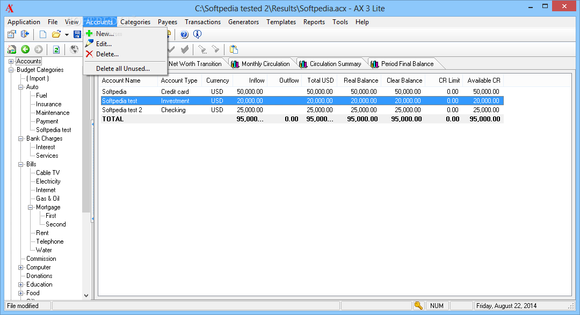This screenshot has width=580, height=315.
Task: Click the first flashlight search icon
Action: click(202, 49)
